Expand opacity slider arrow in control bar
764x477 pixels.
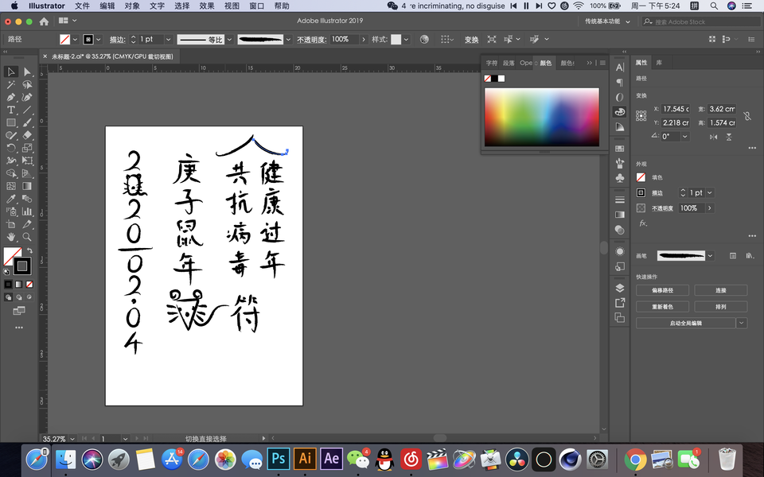pos(364,40)
